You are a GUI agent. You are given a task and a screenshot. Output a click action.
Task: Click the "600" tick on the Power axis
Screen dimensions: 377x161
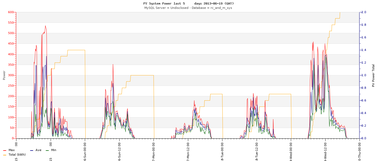coord(11,12)
